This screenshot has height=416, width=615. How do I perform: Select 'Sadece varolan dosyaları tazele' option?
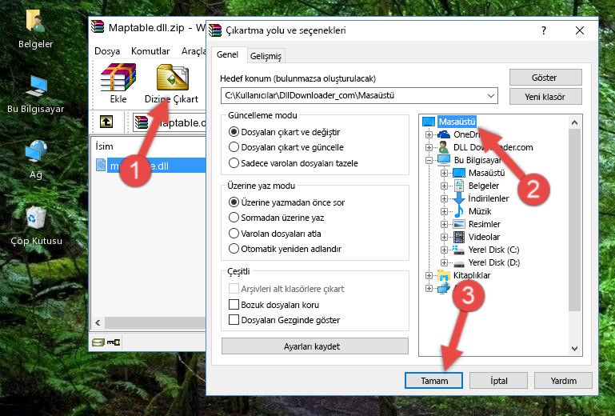(234, 163)
